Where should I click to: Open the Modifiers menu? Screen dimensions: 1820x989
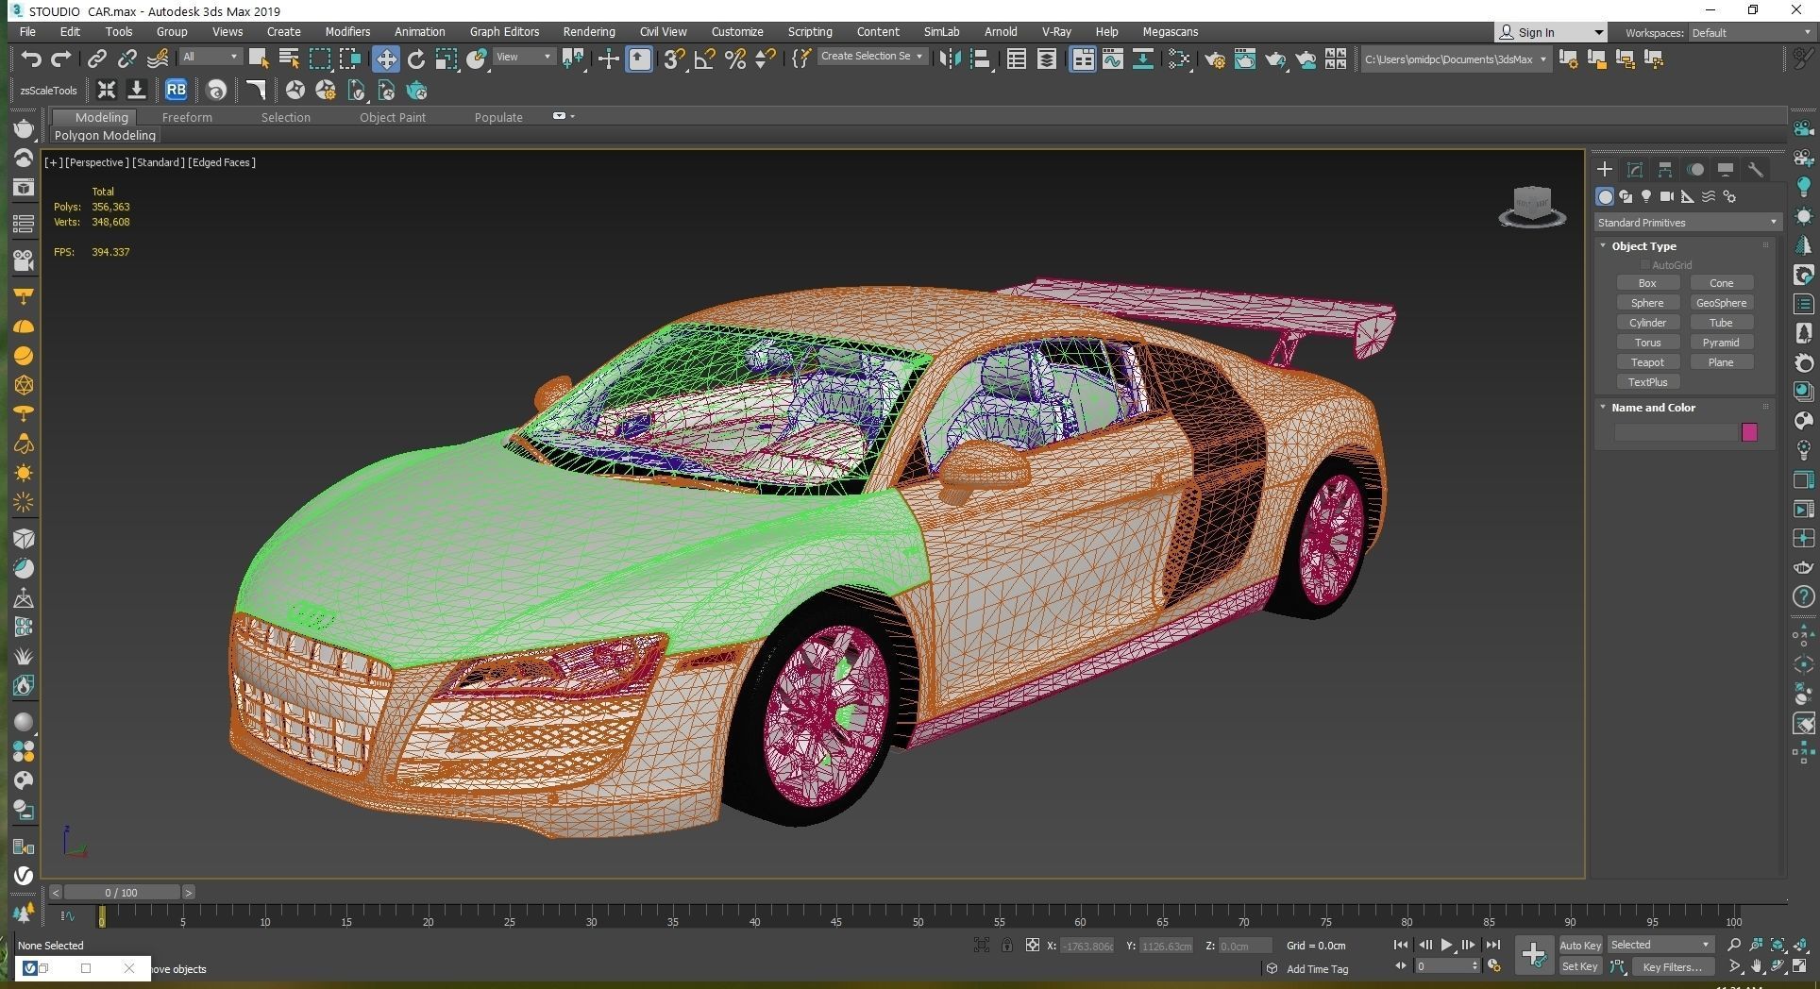347,31
